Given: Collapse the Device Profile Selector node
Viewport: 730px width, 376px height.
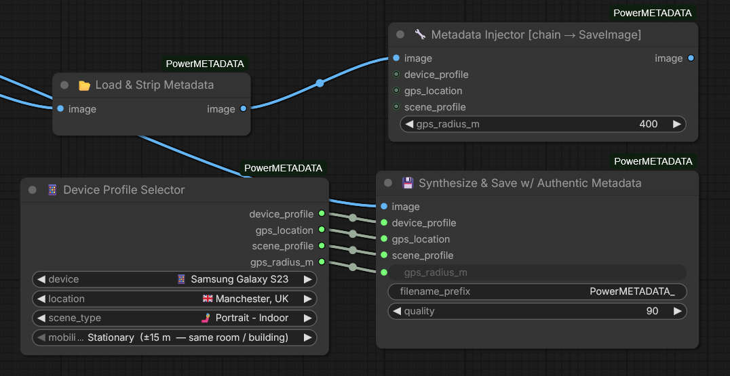Looking at the screenshot, I should click(33, 190).
